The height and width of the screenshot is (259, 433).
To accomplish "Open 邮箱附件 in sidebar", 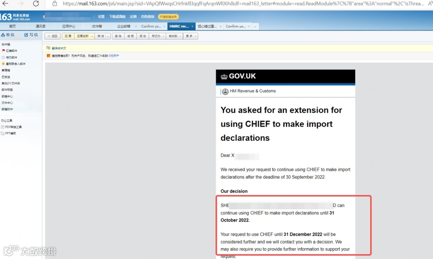I will [x=7, y=109].
